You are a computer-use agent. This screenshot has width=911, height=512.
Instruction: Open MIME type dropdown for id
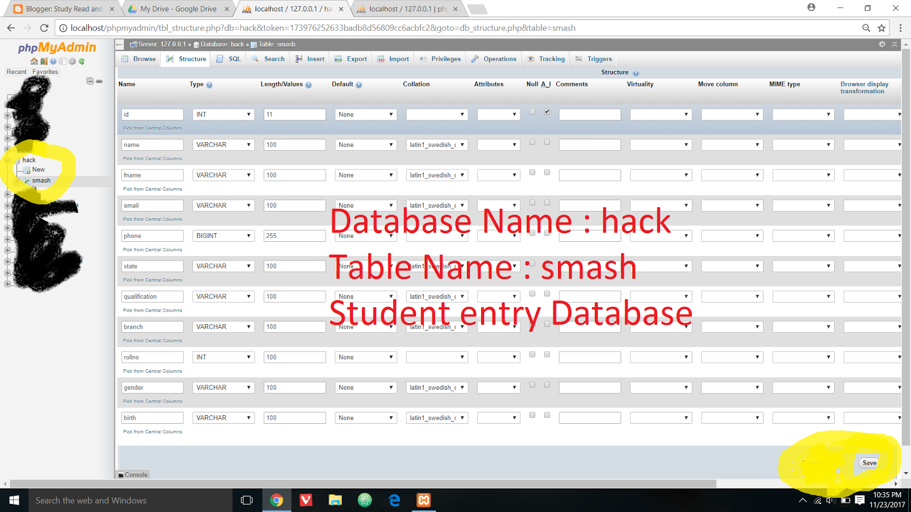click(803, 114)
